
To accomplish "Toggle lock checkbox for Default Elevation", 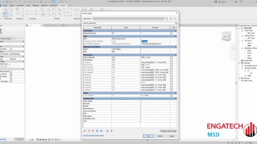I will (171, 33).
